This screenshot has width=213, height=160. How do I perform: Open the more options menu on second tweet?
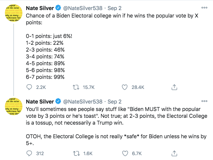pos(204,101)
